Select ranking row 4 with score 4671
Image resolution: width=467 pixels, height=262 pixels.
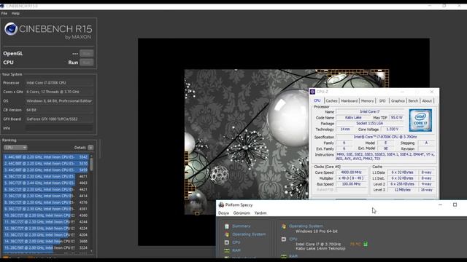coord(46,176)
